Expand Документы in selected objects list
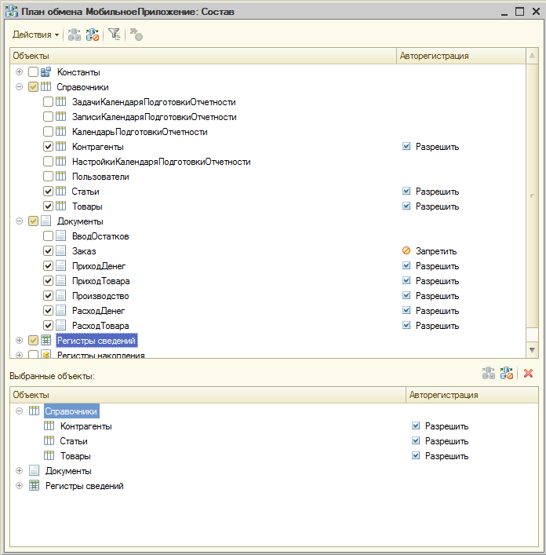 pyautogui.click(x=20, y=470)
